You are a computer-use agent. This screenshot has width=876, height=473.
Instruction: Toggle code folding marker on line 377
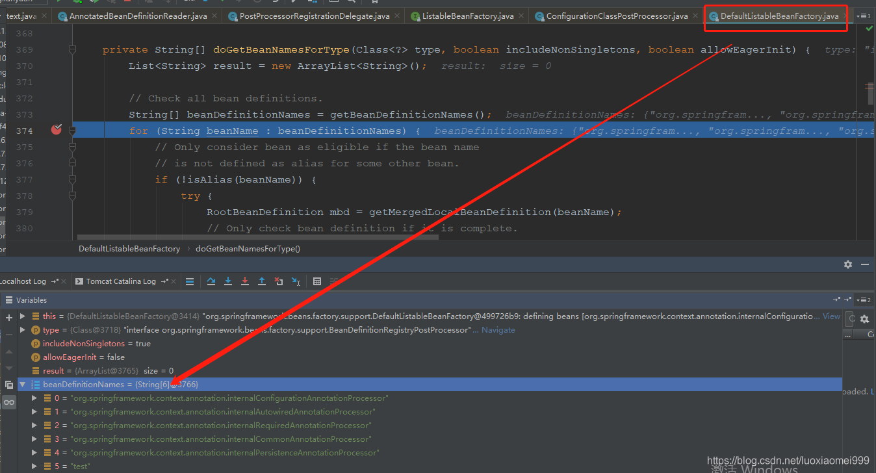tap(73, 179)
